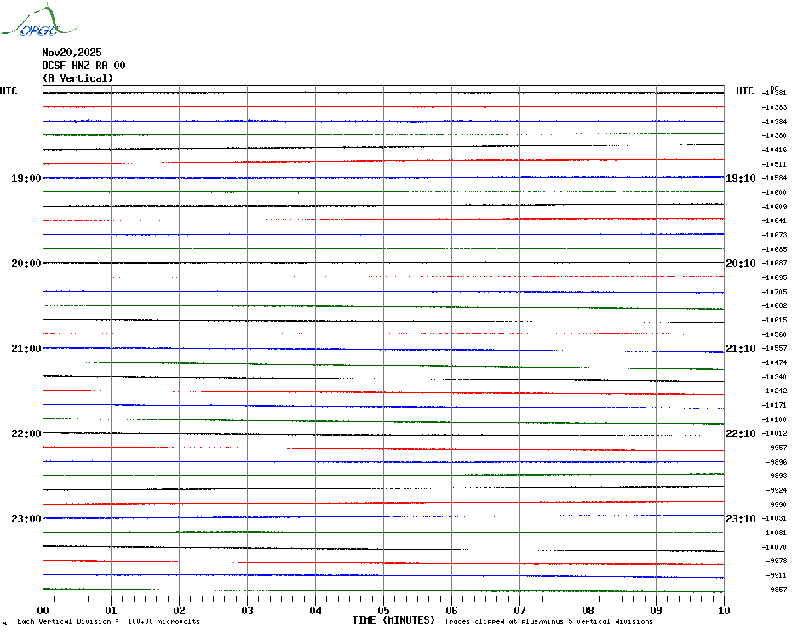The image size is (792, 633).
Task: Click the DC offset value -10340
Action: [x=774, y=377]
